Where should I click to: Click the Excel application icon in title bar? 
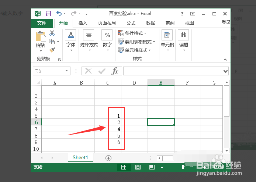pyautogui.click(x=38, y=14)
